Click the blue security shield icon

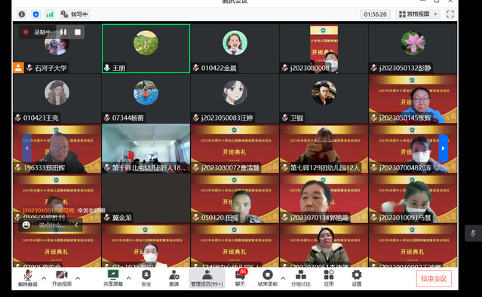(x=35, y=14)
